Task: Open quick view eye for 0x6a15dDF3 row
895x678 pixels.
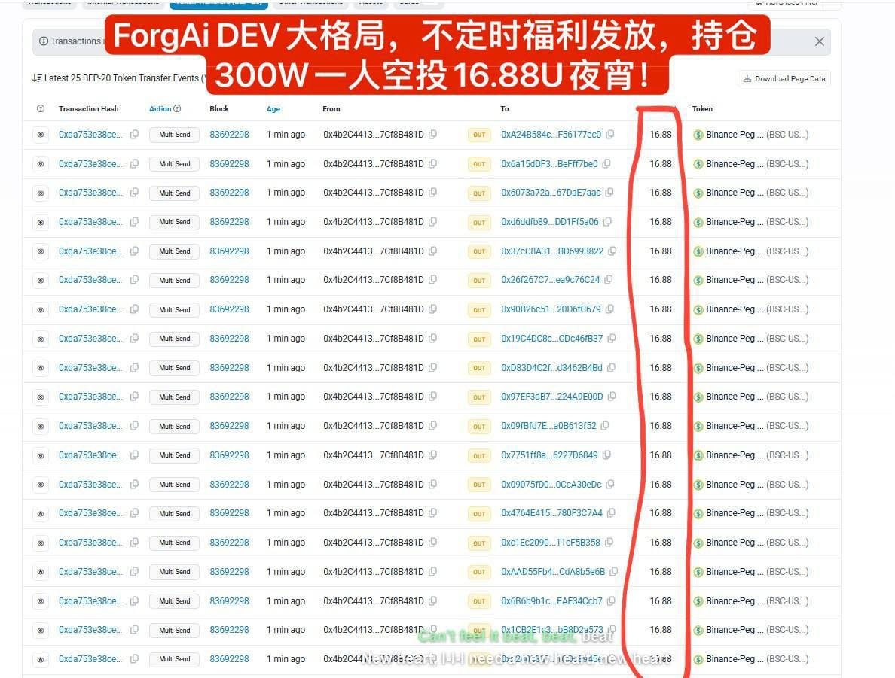Action: [x=41, y=164]
